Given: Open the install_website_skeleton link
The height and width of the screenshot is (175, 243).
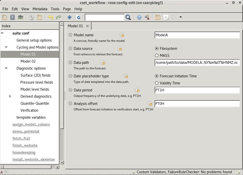Looking at the screenshot, I should pos(34,159).
